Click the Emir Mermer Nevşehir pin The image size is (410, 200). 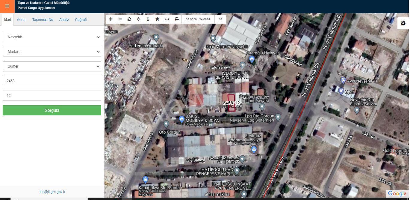point(213,39)
